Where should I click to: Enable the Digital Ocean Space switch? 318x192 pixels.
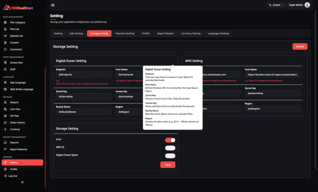[170, 156]
